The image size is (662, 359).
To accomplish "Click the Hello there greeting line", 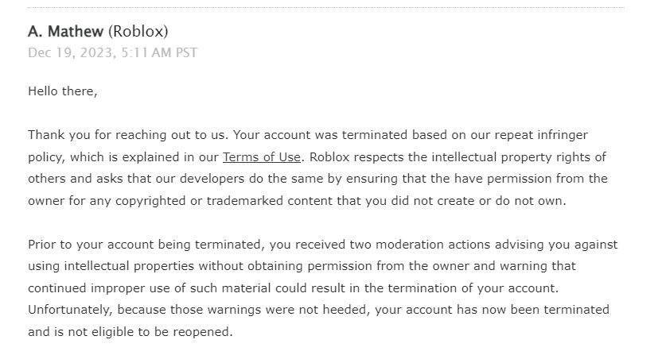I will pyautogui.click(x=63, y=91).
